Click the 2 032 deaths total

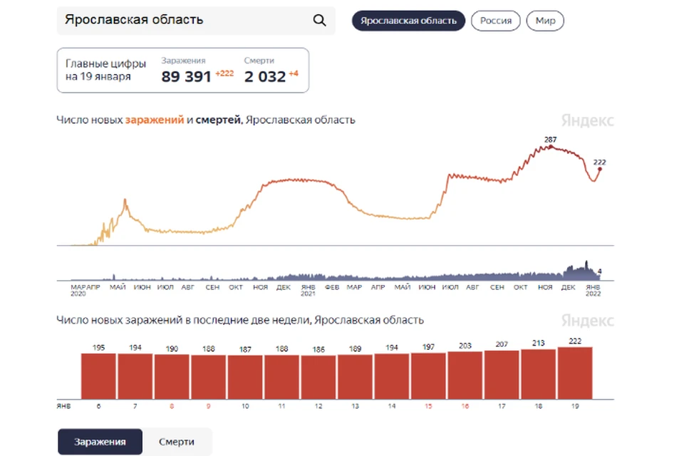pos(265,77)
